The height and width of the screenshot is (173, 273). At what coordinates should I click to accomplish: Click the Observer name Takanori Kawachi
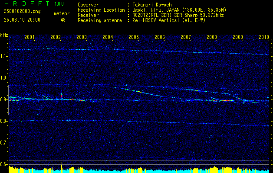[153, 5]
